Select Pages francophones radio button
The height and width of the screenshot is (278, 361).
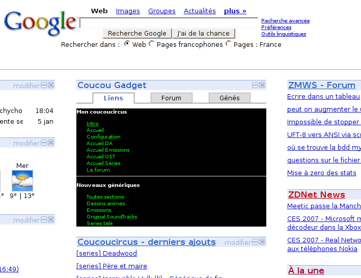[152, 43]
